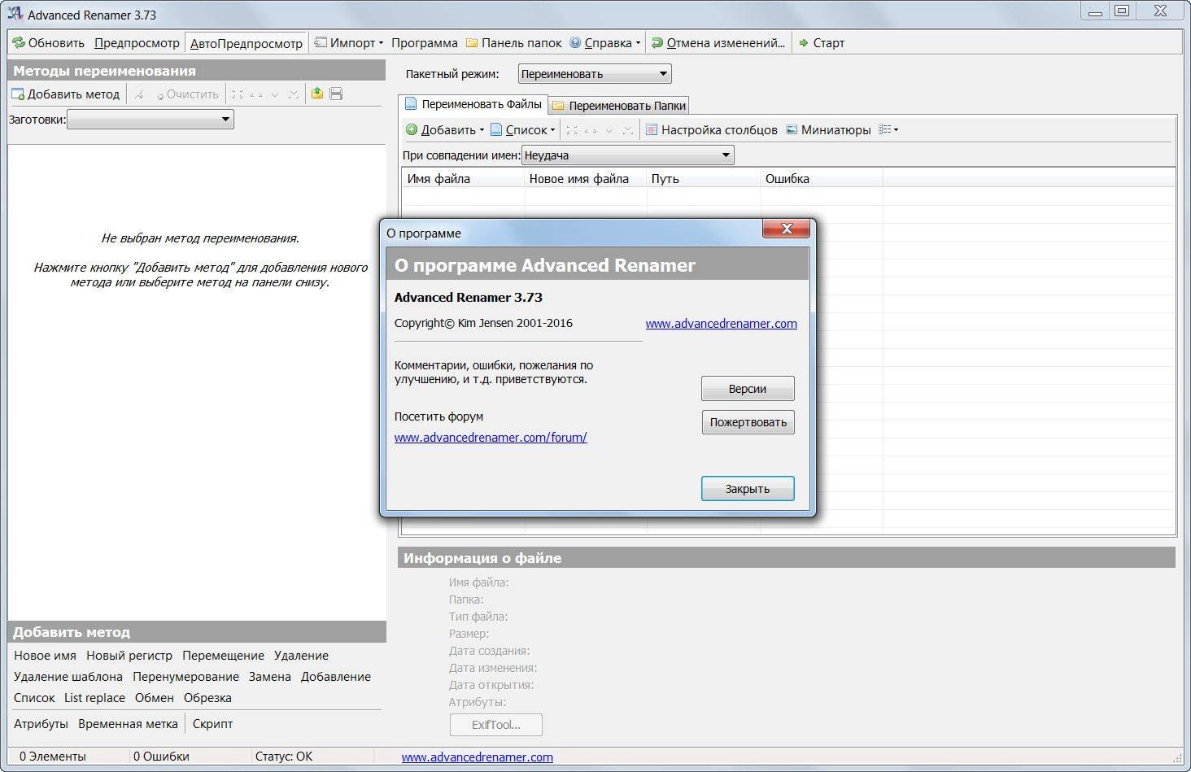The image size is (1191, 772).
Task: Open the Пакетный режим Переименовать dropdown
Action: click(x=595, y=74)
